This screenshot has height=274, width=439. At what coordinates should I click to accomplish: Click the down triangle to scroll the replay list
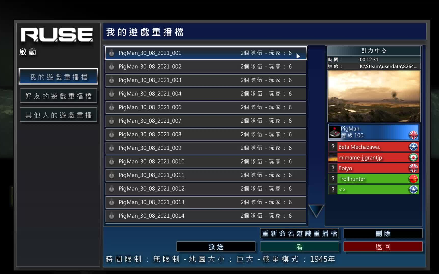tap(316, 211)
